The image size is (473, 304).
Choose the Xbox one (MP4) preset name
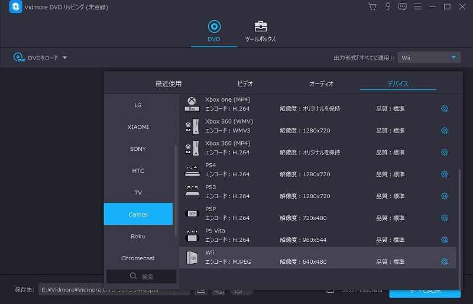[x=228, y=99]
